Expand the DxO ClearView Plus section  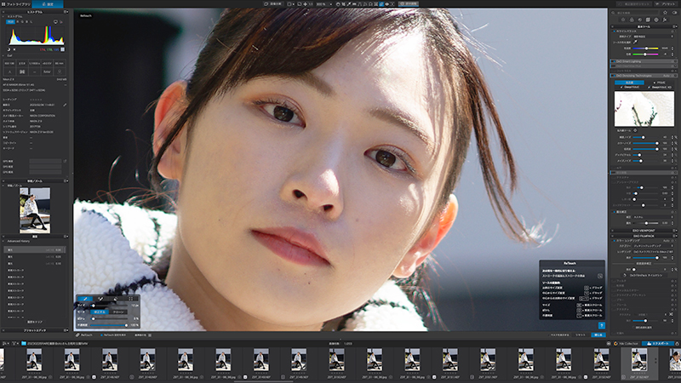pyautogui.click(x=644, y=66)
